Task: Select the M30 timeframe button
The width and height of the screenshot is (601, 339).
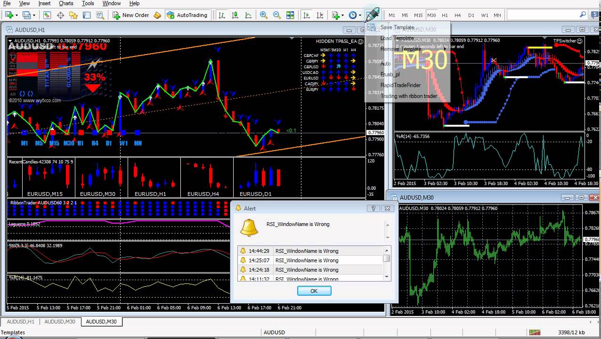Action: [431, 15]
